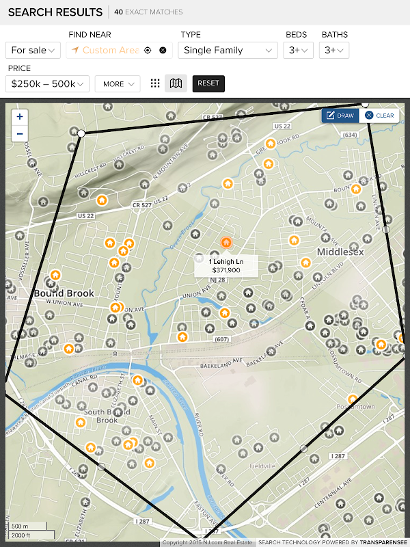The height and width of the screenshot is (547, 410).
Task: Click the RESET button
Action: click(208, 83)
